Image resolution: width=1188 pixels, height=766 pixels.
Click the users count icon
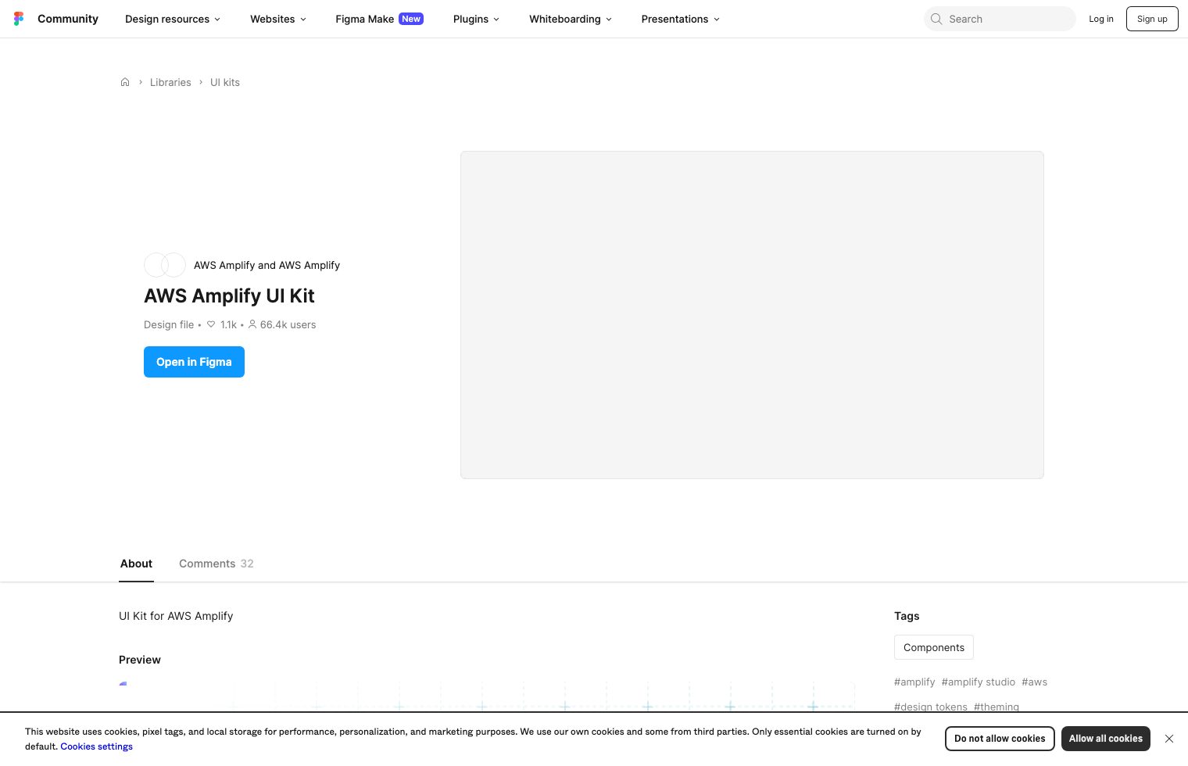point(252,324)
